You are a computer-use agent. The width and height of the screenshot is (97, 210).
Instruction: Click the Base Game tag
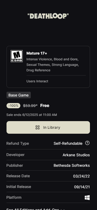[19, 95]
